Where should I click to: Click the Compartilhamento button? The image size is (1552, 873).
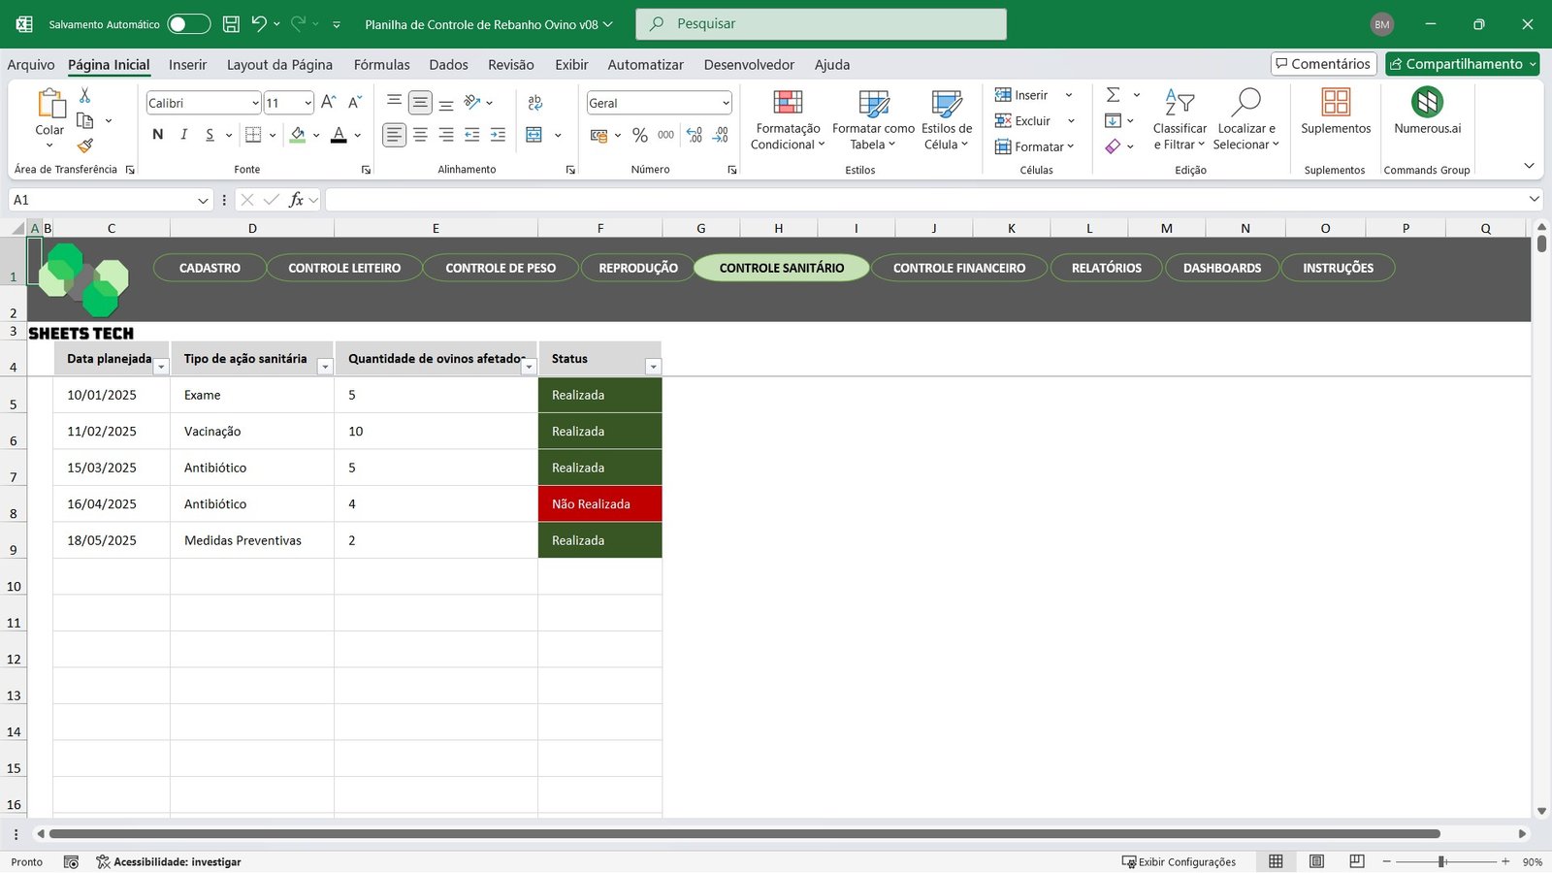pyautogui.click(x=1463, y=64)
